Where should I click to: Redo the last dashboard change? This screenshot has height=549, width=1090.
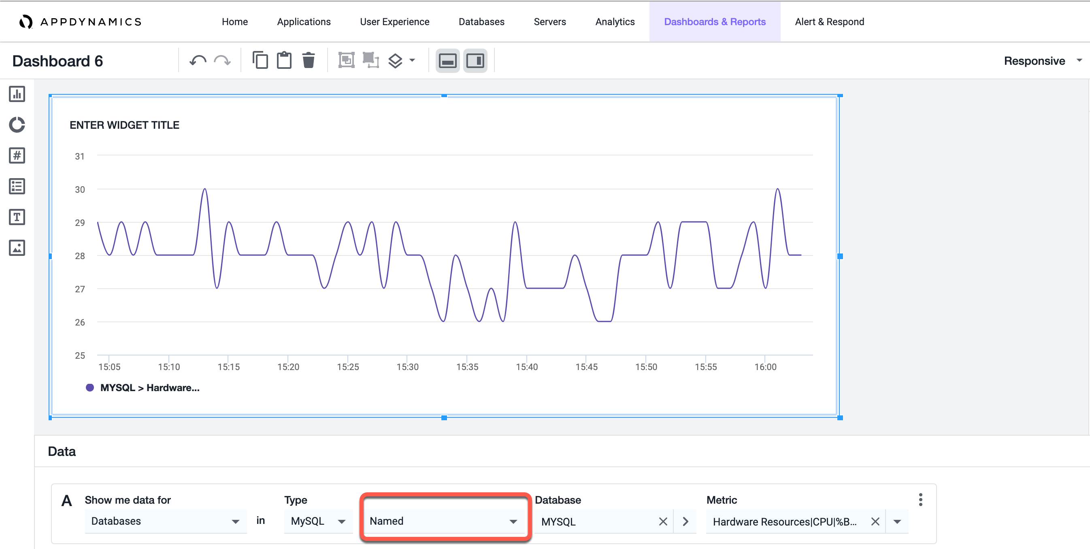(x=222, y=61)
